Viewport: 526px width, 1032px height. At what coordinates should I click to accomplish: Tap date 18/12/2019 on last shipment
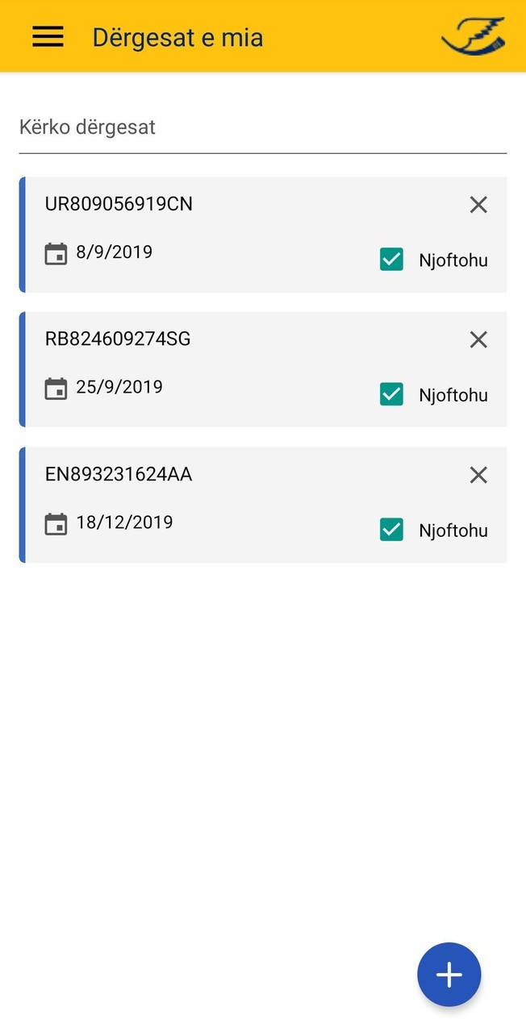coord(124,522)
